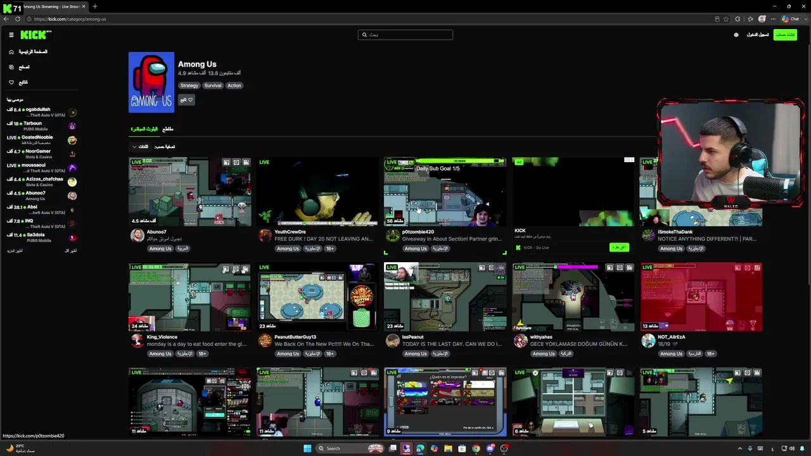This screenshot has height=456, width=811.
Task: Open Google Chrome from the taskbar
Action: point(476,448)
